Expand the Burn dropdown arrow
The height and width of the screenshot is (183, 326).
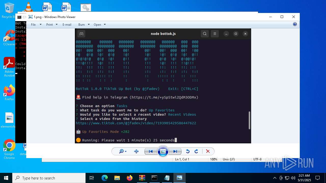click(89, 25)
